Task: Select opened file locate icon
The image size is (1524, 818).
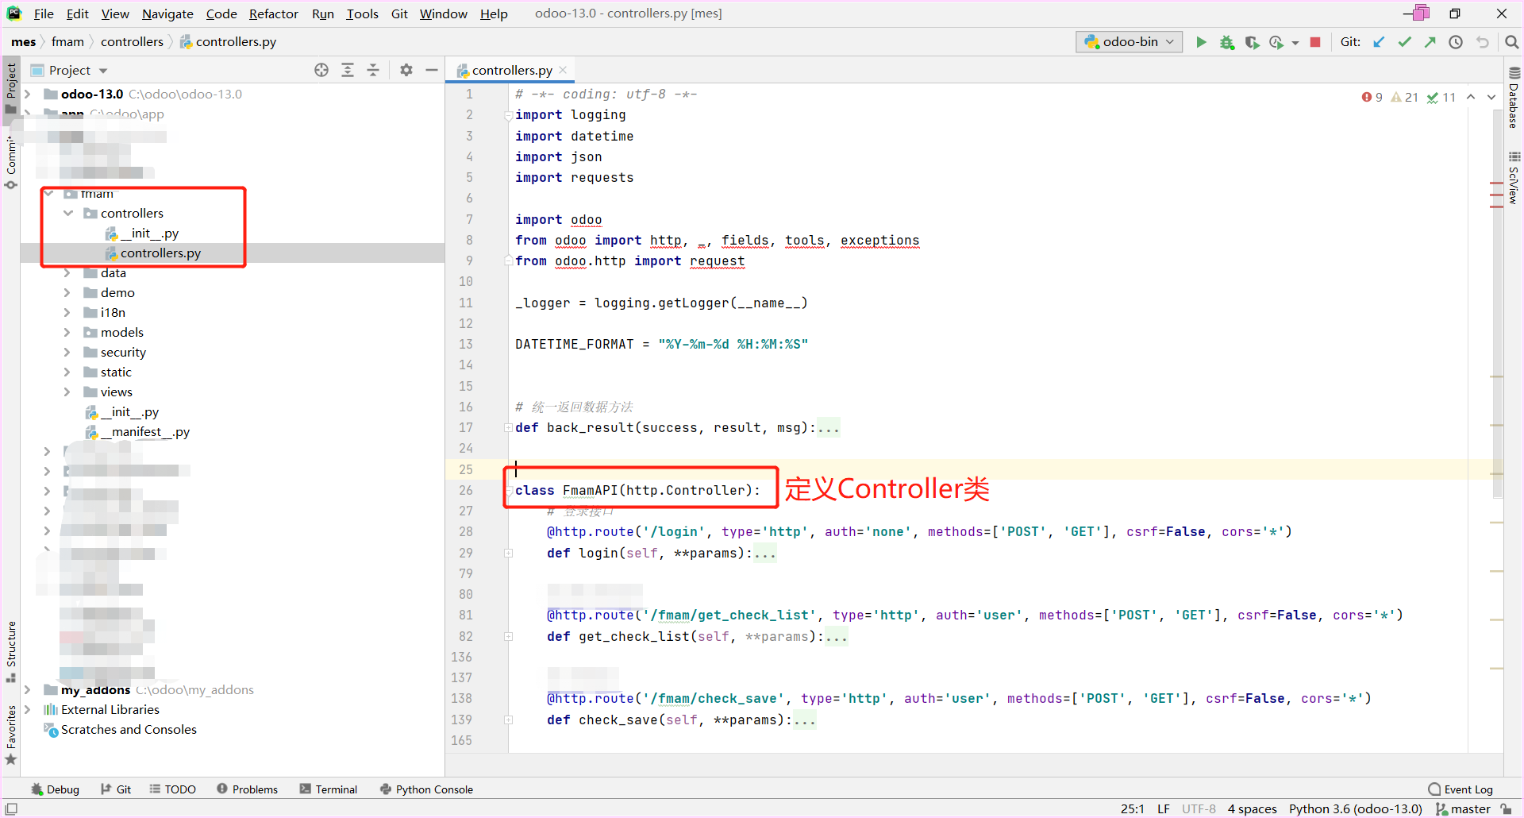Action: [321, 70]
